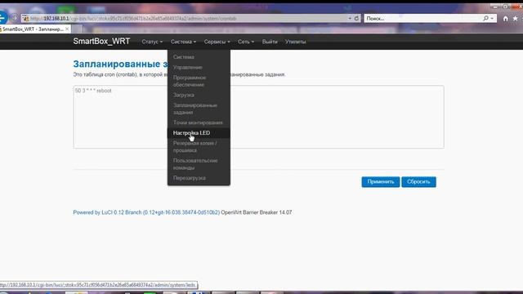
Task: Click the Выйти navbar link
Action: point(270,42)
